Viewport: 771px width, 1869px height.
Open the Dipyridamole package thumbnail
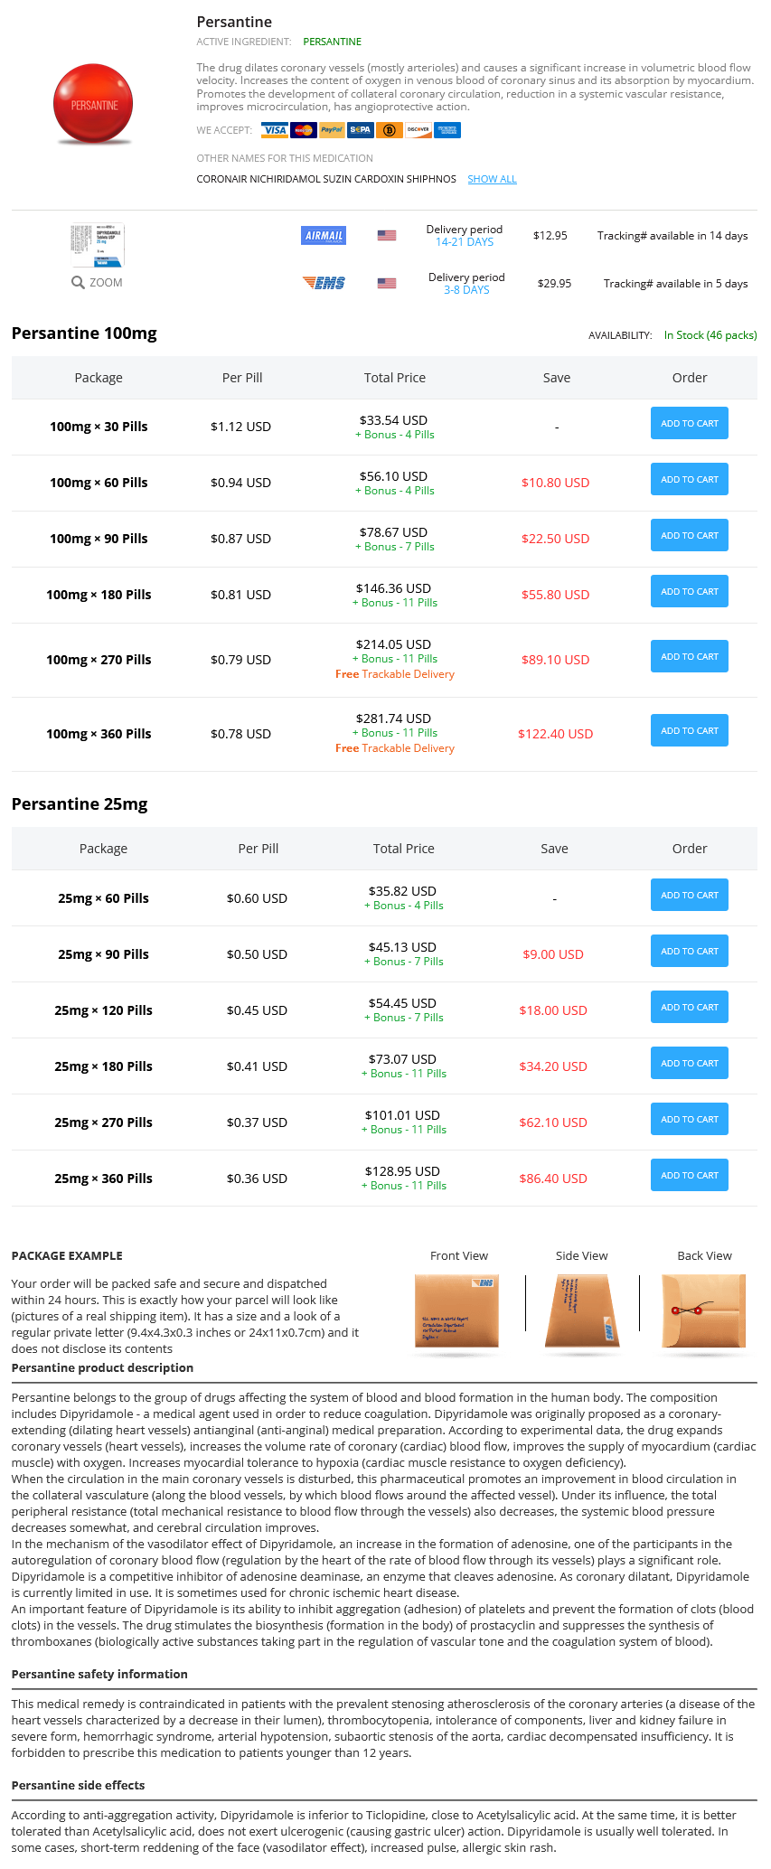pos(98,245)
